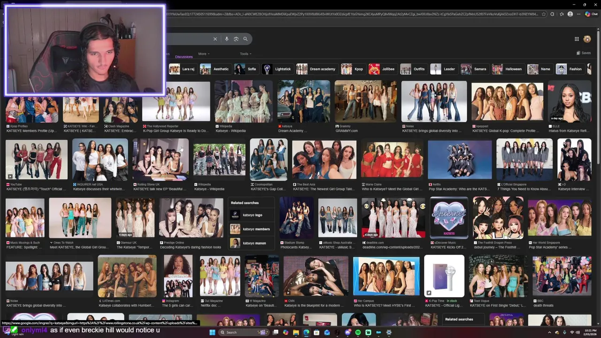Screen dimensions: 601x338
Task: Select the Lara raj filter chip
Action: (182, 69)
